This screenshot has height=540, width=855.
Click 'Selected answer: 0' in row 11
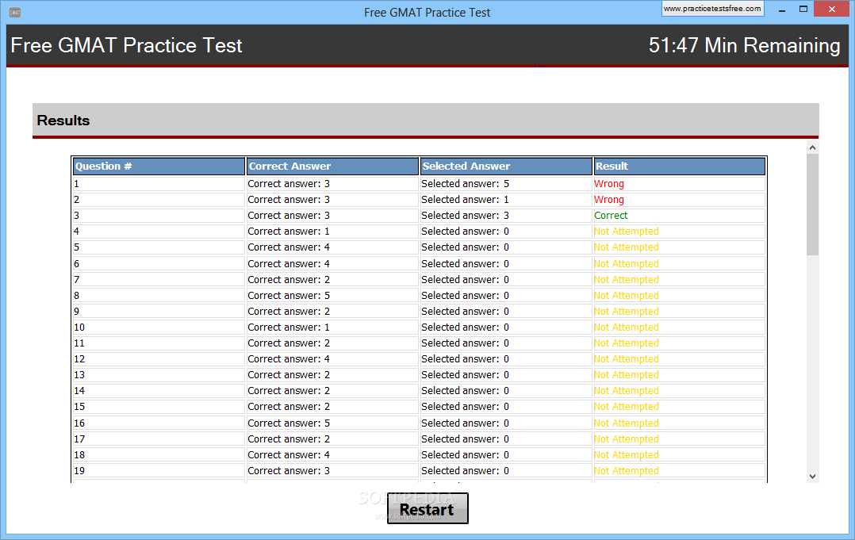click(x=465, y=343)
